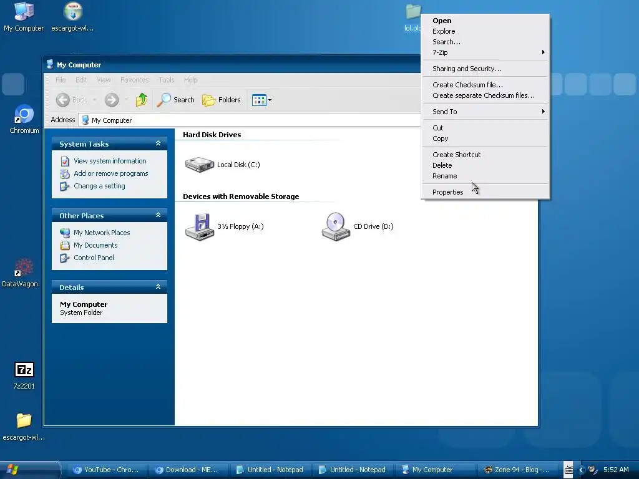Click Change a setting link
Image resolution: width=639 pixels, height=479 pixels.
[x=99, y=186]
